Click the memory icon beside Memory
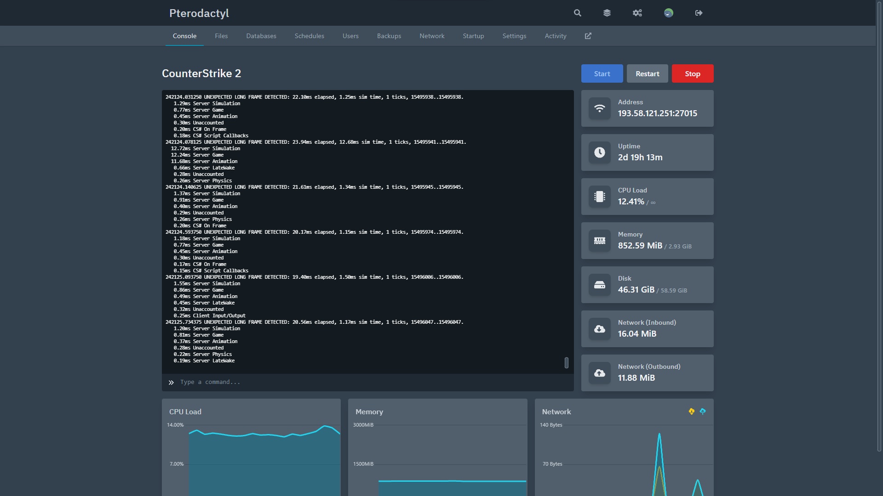This screenshot has width=883, height=496. pyautogui.click(x=600, y=241)
